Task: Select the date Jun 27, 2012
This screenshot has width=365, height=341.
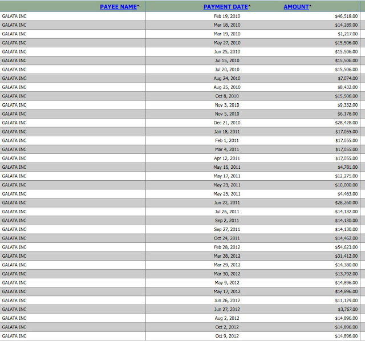Action: tap(227, 309)
